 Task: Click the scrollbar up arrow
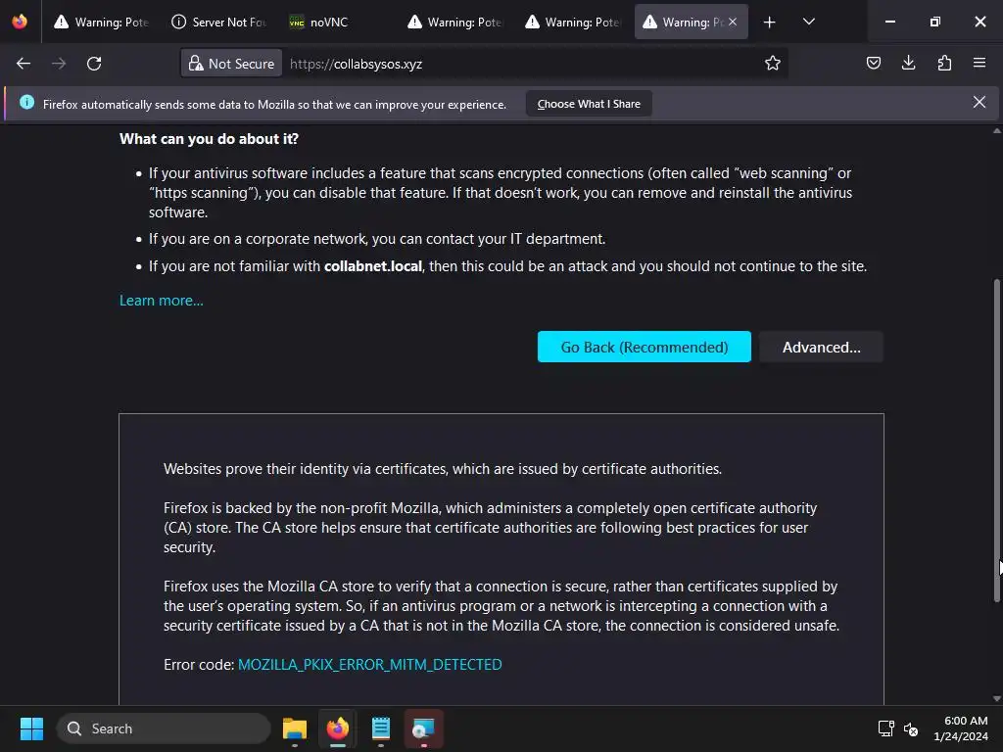(x=996, y=130)
